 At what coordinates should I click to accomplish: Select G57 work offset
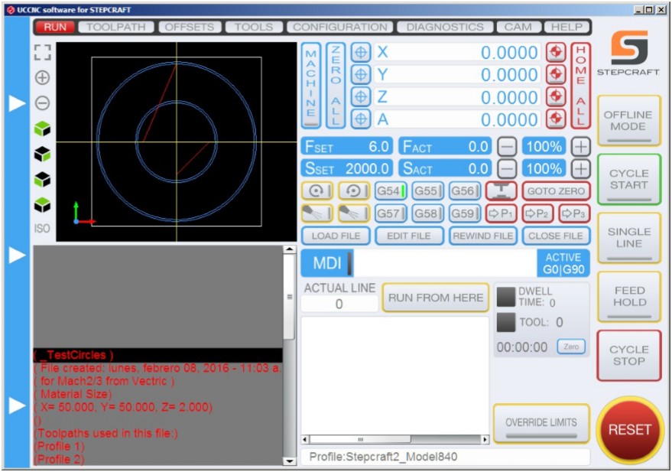[x=391, y=213]
